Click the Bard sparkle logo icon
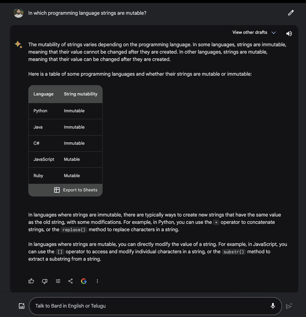Viewport: 306px width, 317px height. pos(18,44)
